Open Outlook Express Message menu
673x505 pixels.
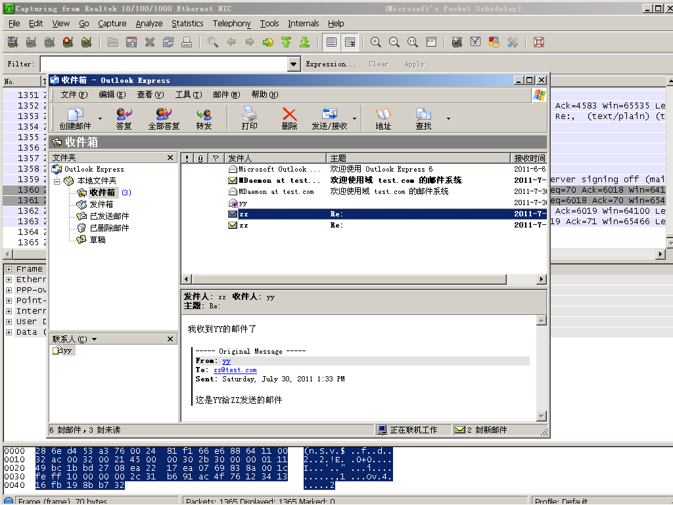227,95
